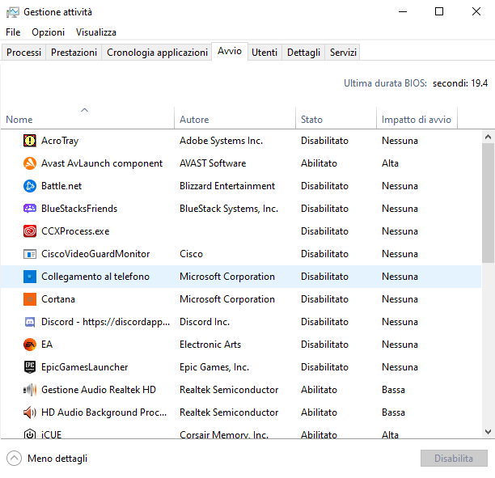Click Abilitato status in the Avast row
The width and height of the screenshot is (495, 478).
(319, 163)
